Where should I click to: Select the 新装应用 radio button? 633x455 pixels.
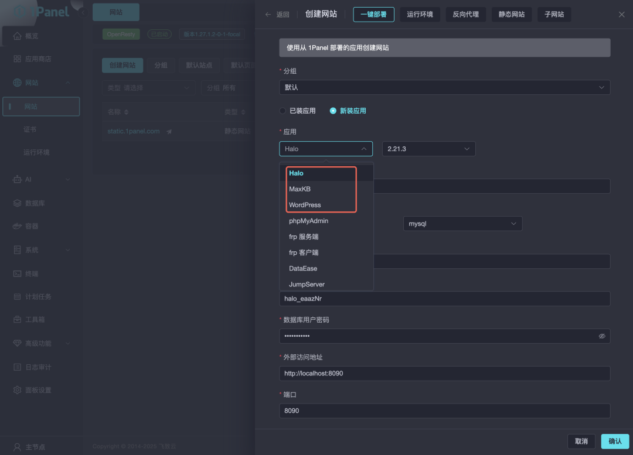point(333,111)
